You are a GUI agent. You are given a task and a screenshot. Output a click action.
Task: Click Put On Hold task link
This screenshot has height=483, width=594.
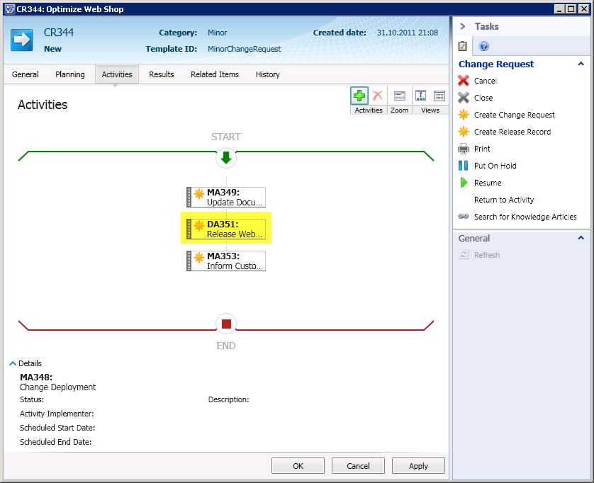495,166
